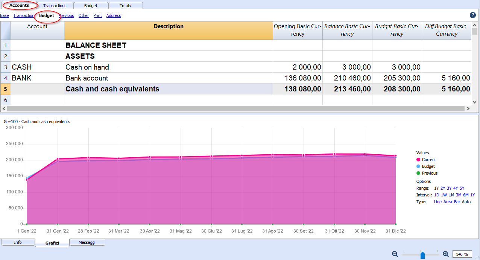Change chart type to Auto
The width and height of the screenshot is (480, 260).
(466, 202)
